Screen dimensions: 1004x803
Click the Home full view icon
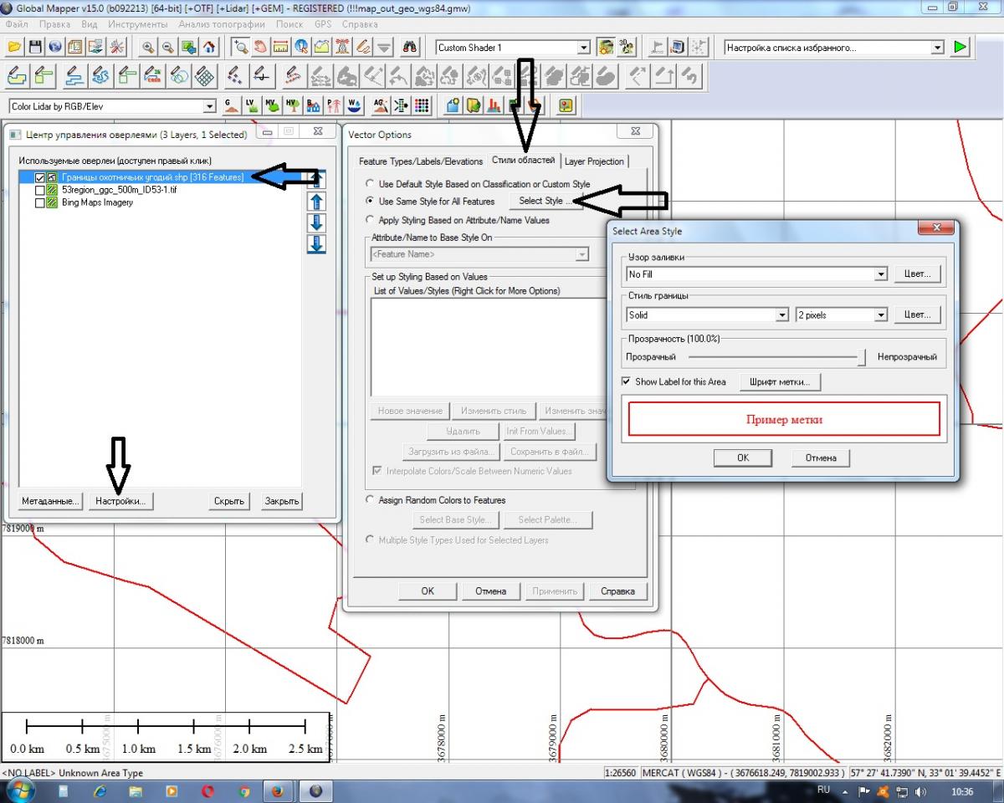click(208, 48)
